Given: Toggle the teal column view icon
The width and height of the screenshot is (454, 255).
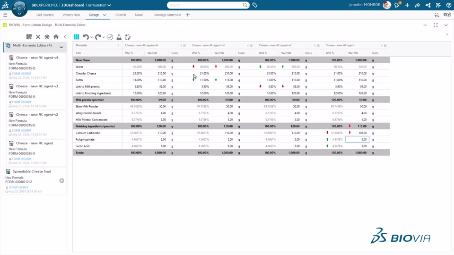Looking at the screenshot, I should (76, 37).
